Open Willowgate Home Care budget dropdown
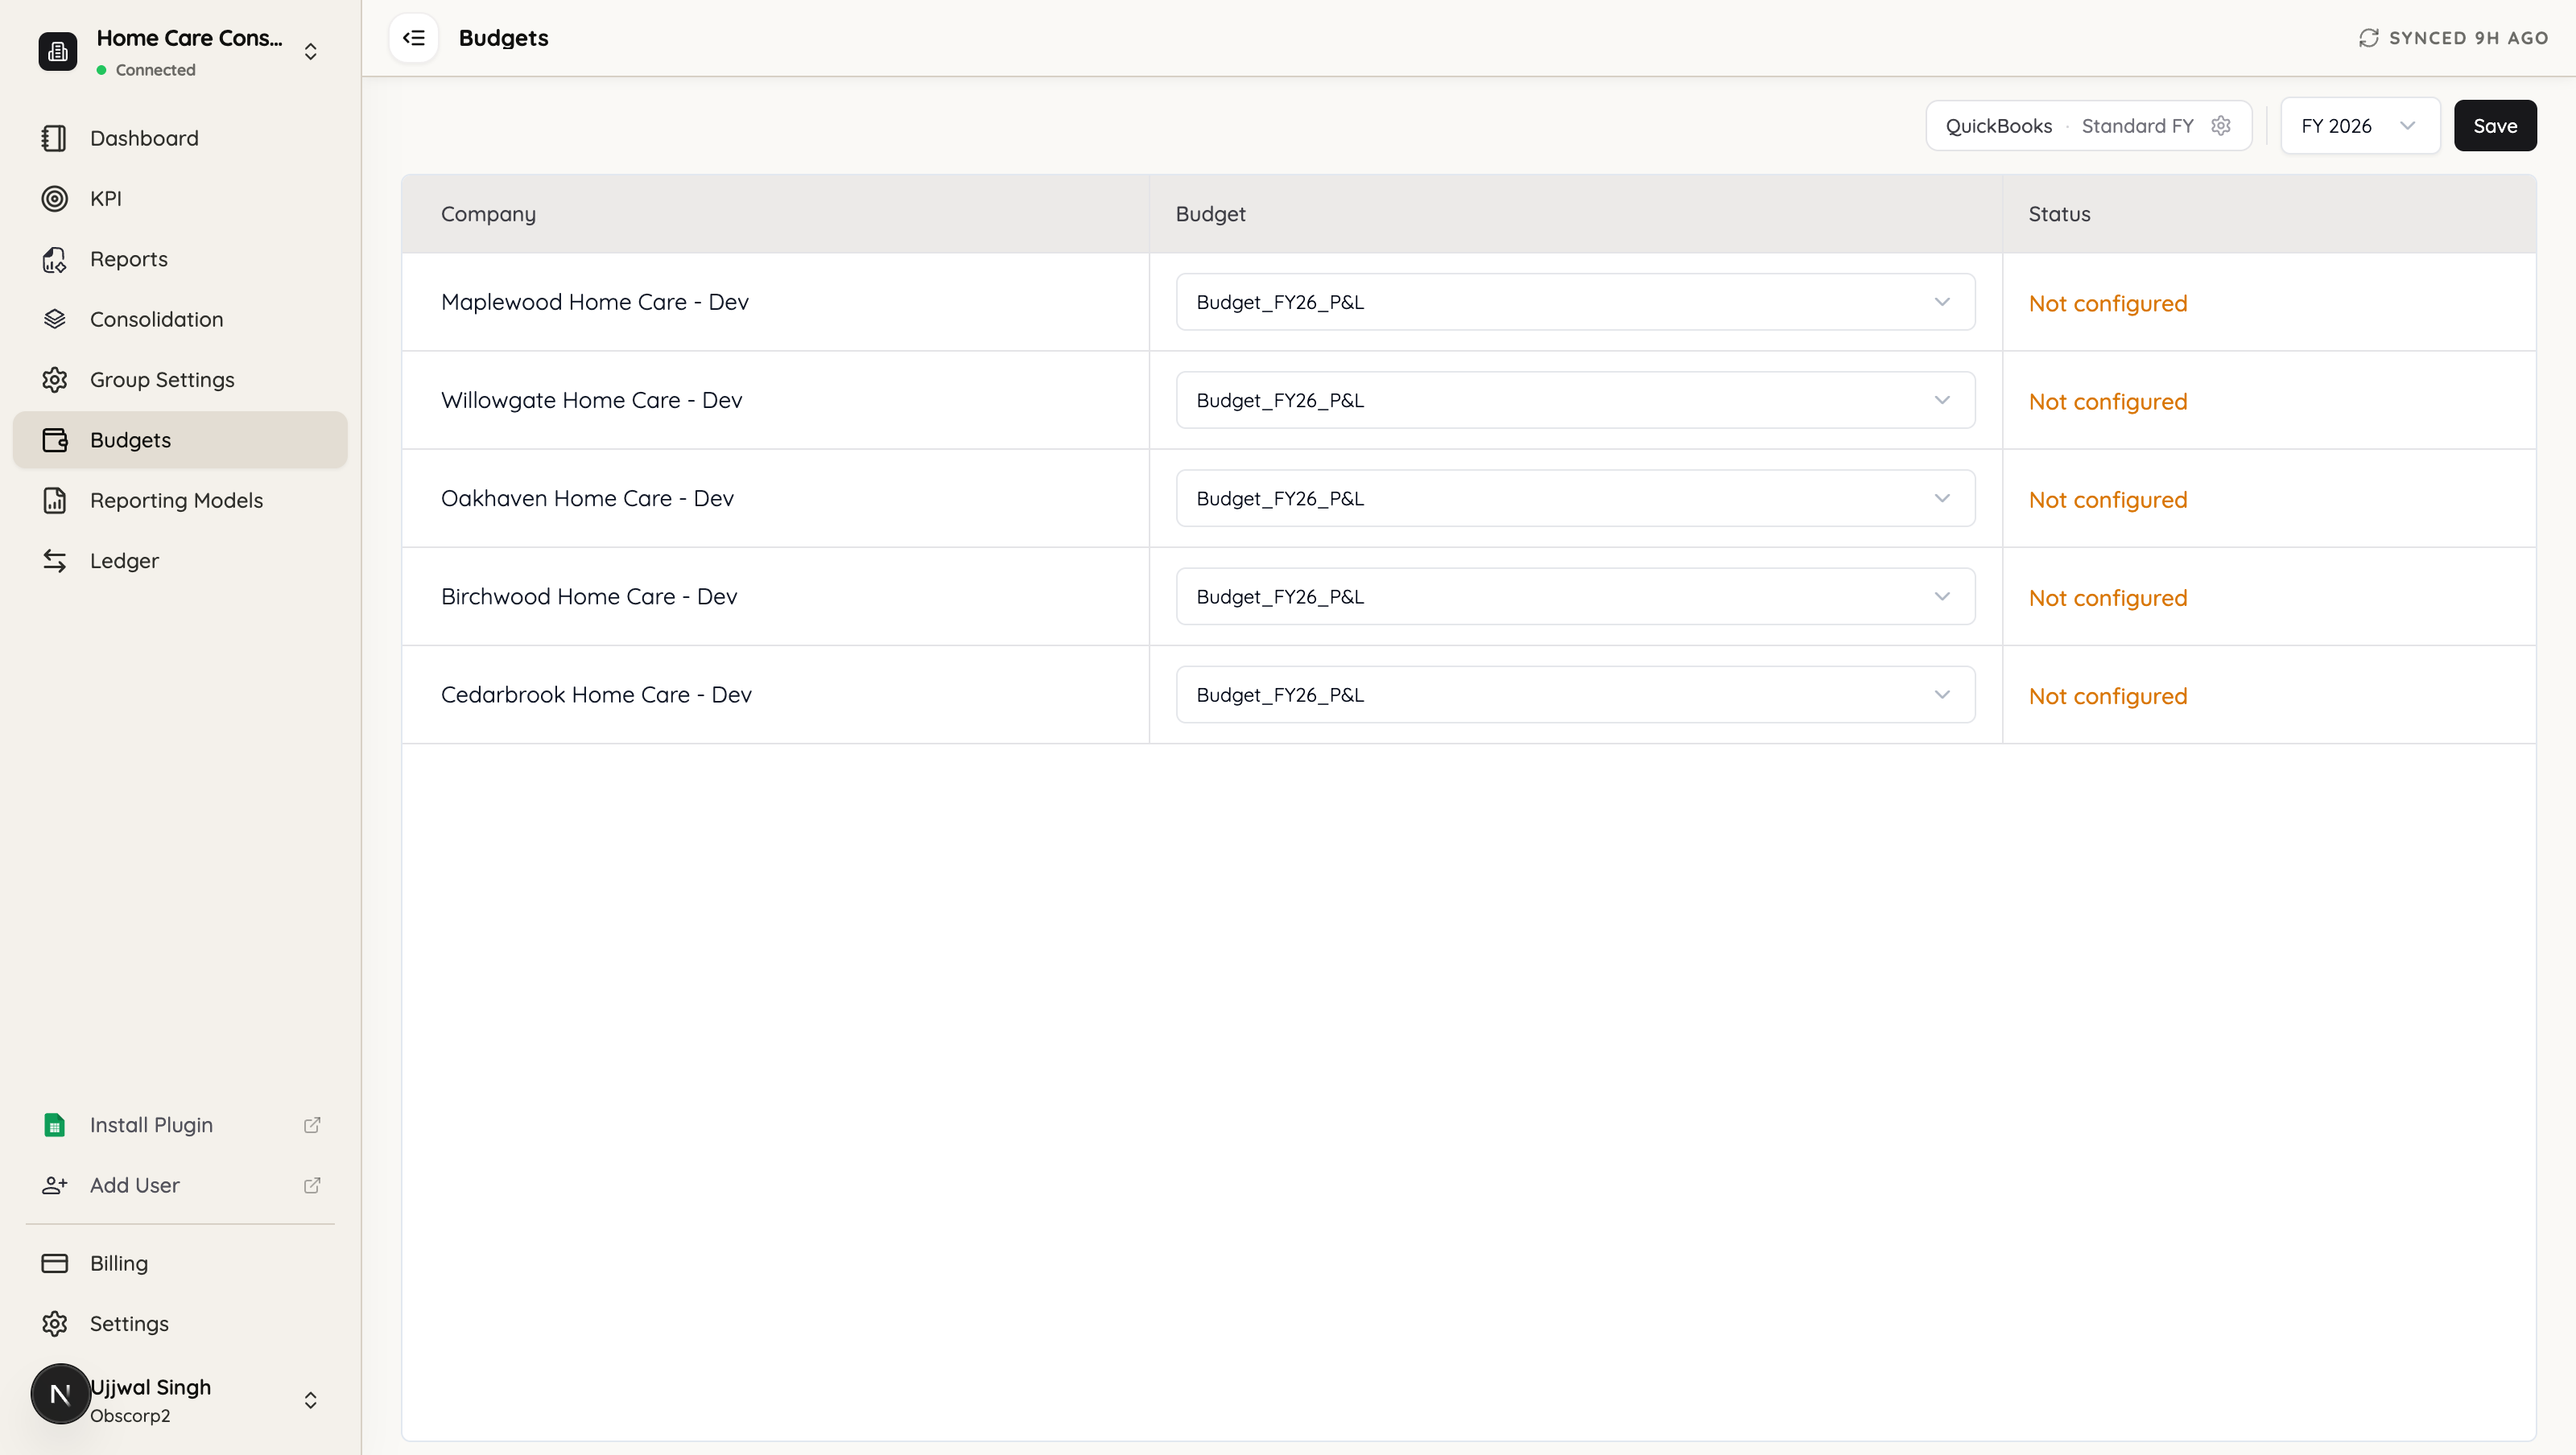 pos(1575,400)
